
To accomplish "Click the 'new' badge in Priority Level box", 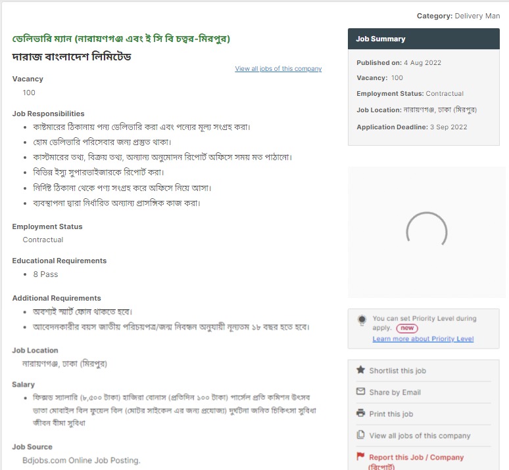I will coord(407,328).
